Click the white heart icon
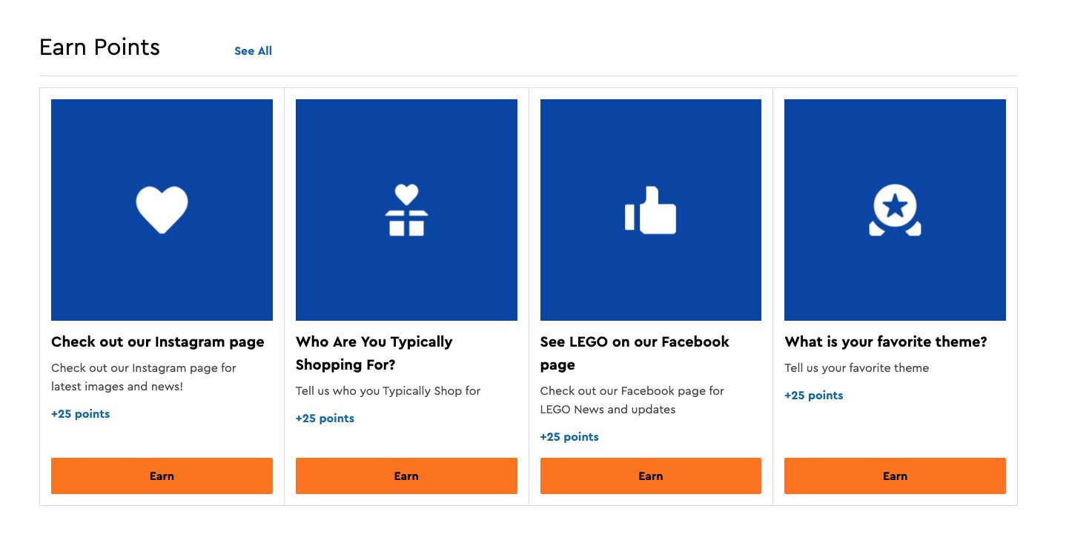The width and height of the screenshot is (1069, 540). pyautogui.click(x=162, y=210)
